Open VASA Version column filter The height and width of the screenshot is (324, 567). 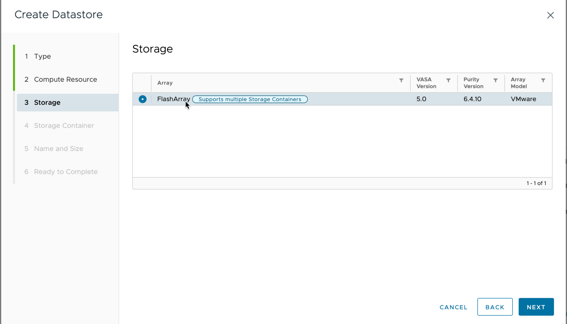pyautogui.click(x=448, y=81)
